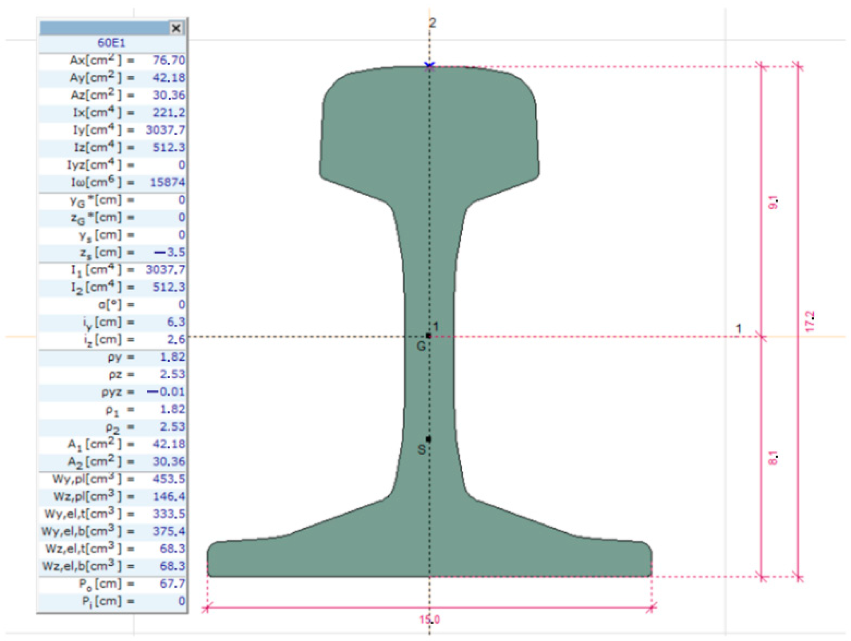Image resolution: width=851 pixels, height=641 pixels.
Task: Click the axis 2 label at top
Action: coord(432,23)
